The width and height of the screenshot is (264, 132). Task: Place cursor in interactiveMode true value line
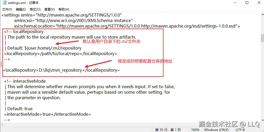coord(47,114)
